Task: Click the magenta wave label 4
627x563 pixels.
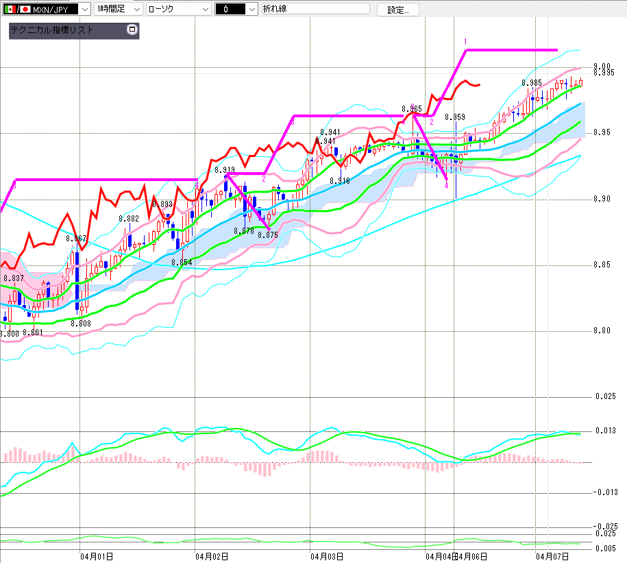Action: pyautogui.click(x=446, y=185)
